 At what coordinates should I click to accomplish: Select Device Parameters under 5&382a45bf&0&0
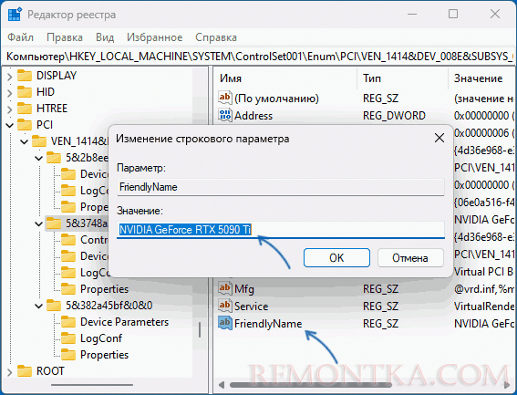[124, 322]
